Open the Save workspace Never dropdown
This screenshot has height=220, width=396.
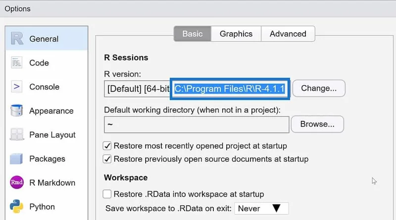coord(261,209)
